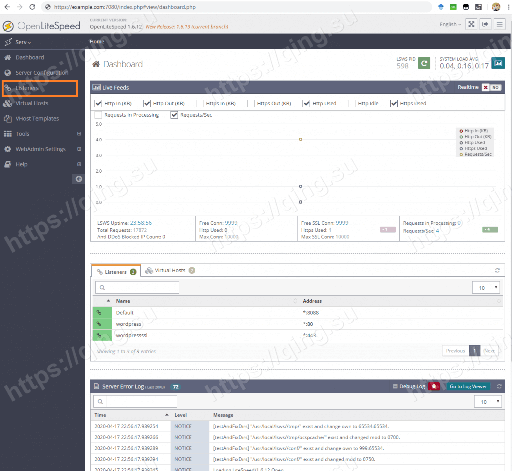Uncheck Http Out (KB) checkbox

coord(147,103)
